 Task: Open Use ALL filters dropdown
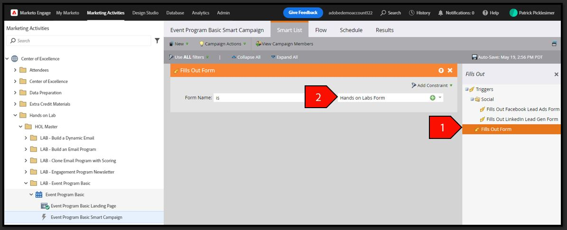189,57
